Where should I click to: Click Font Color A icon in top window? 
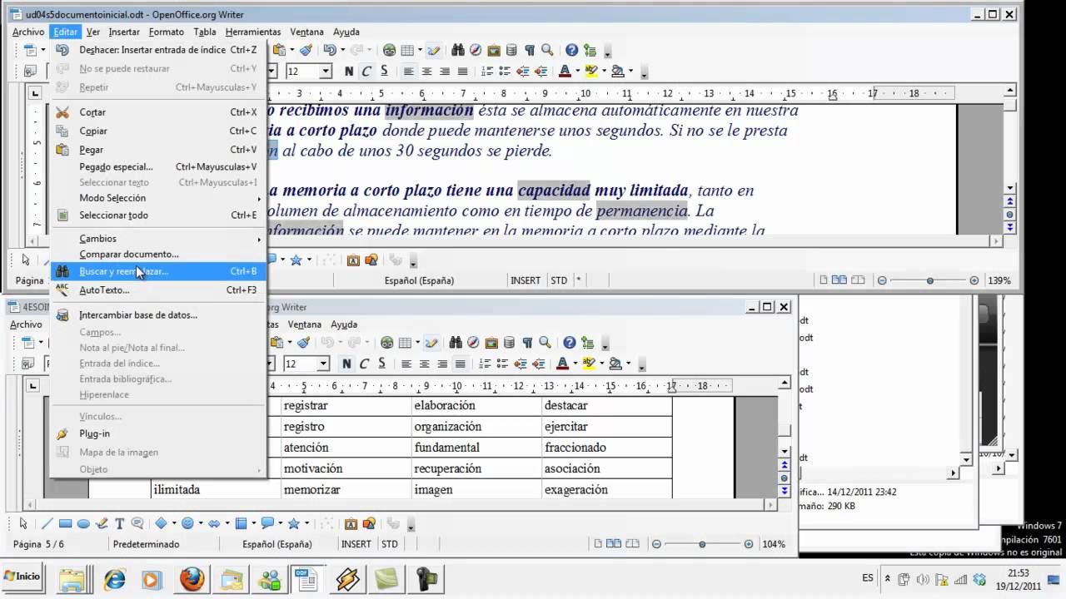[565, 72]
